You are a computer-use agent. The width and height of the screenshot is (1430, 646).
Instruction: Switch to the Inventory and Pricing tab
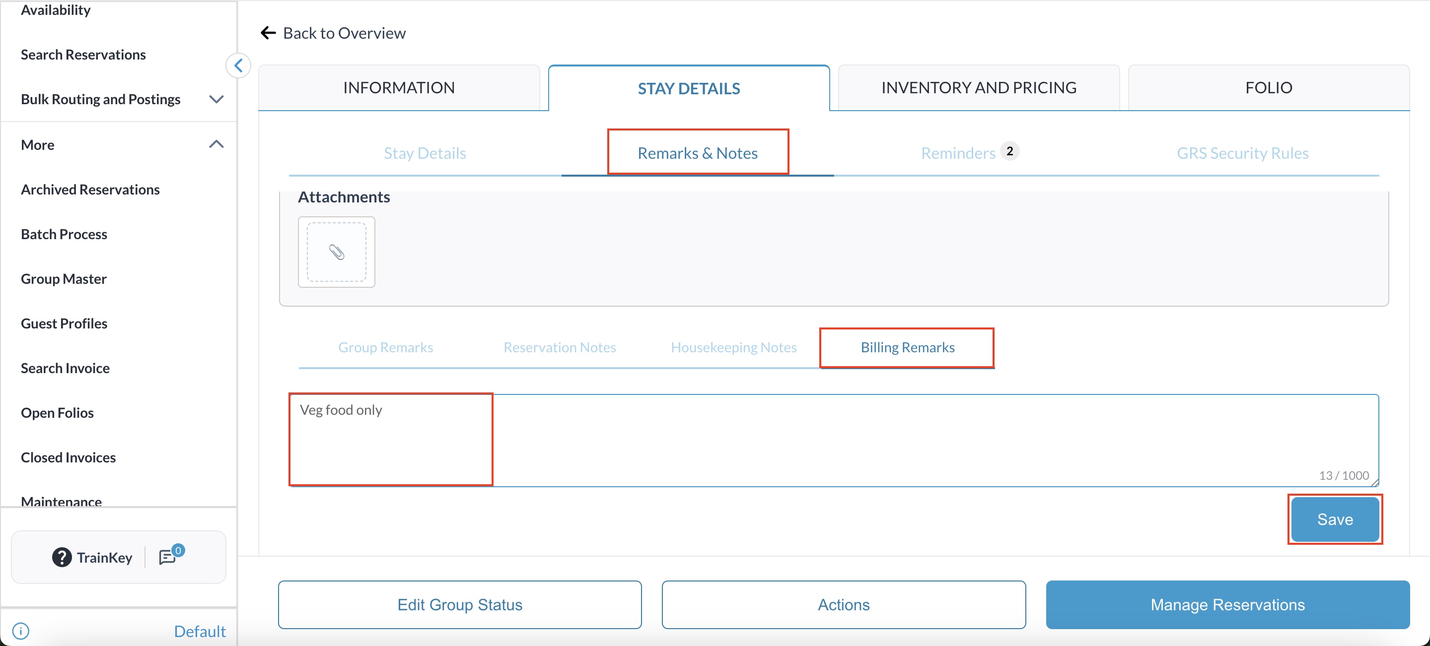point(978,88)
